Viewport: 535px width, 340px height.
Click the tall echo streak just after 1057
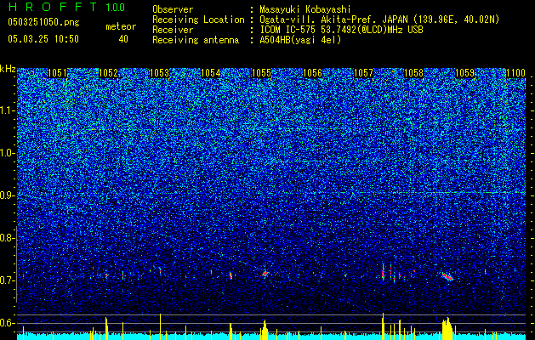click(x=383, y=272)
